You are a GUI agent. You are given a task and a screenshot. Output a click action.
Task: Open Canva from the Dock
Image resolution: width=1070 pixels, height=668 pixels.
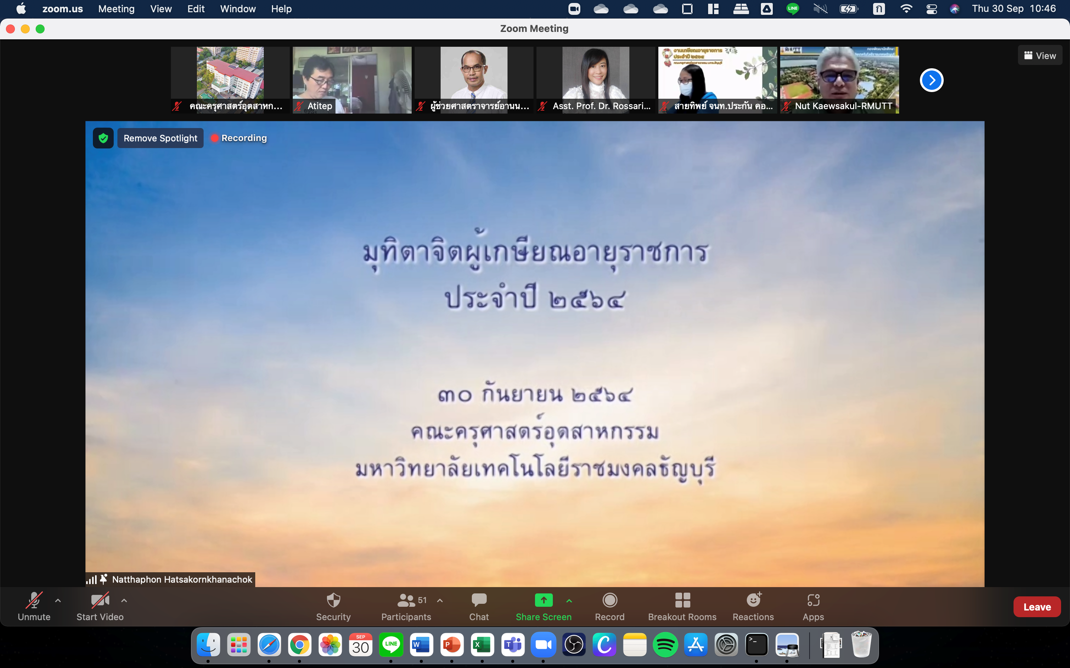pos(604,645)
